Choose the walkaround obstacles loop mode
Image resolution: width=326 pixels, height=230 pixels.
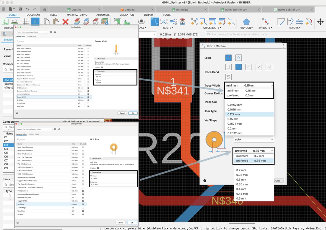pyautogui.click(x=238, y=58)
